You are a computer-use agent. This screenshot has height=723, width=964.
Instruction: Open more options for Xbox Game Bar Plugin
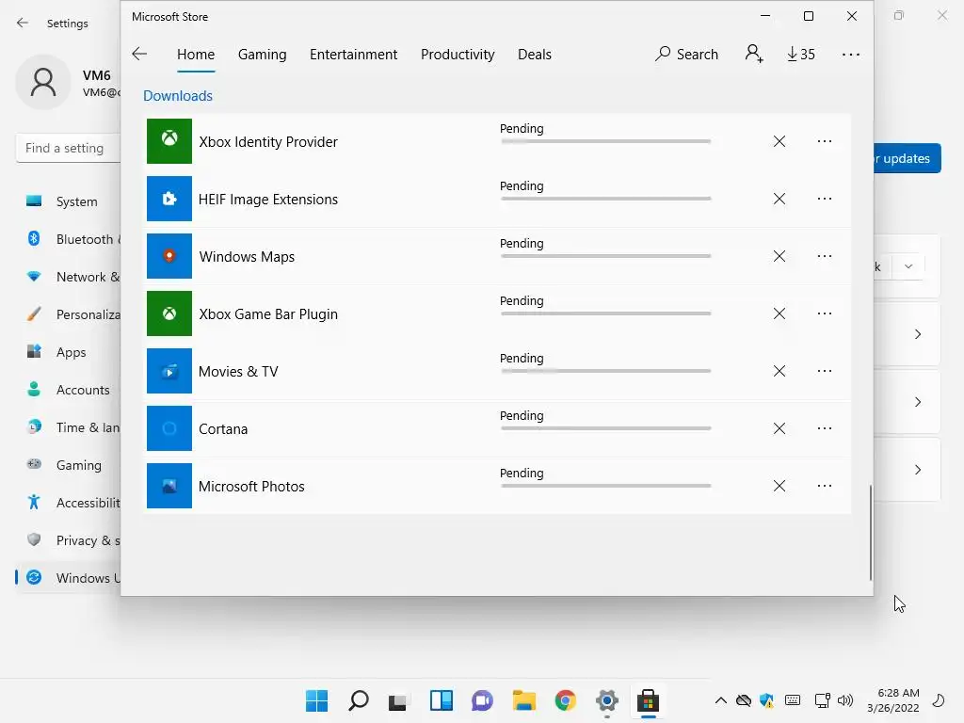pyautogui.click(x=825, y=313)
